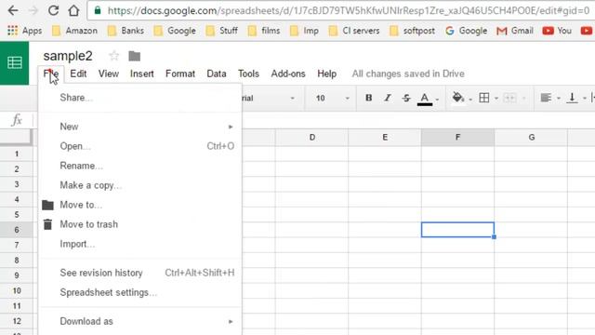Toggle bold formatting

368,98
